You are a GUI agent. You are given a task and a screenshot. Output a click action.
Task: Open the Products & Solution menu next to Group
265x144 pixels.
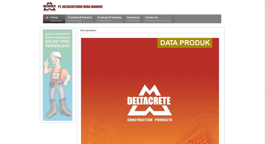(x=80, y=18)
